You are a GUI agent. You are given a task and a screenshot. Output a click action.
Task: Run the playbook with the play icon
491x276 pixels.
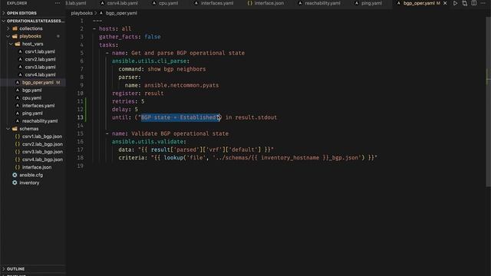point(455,3)
